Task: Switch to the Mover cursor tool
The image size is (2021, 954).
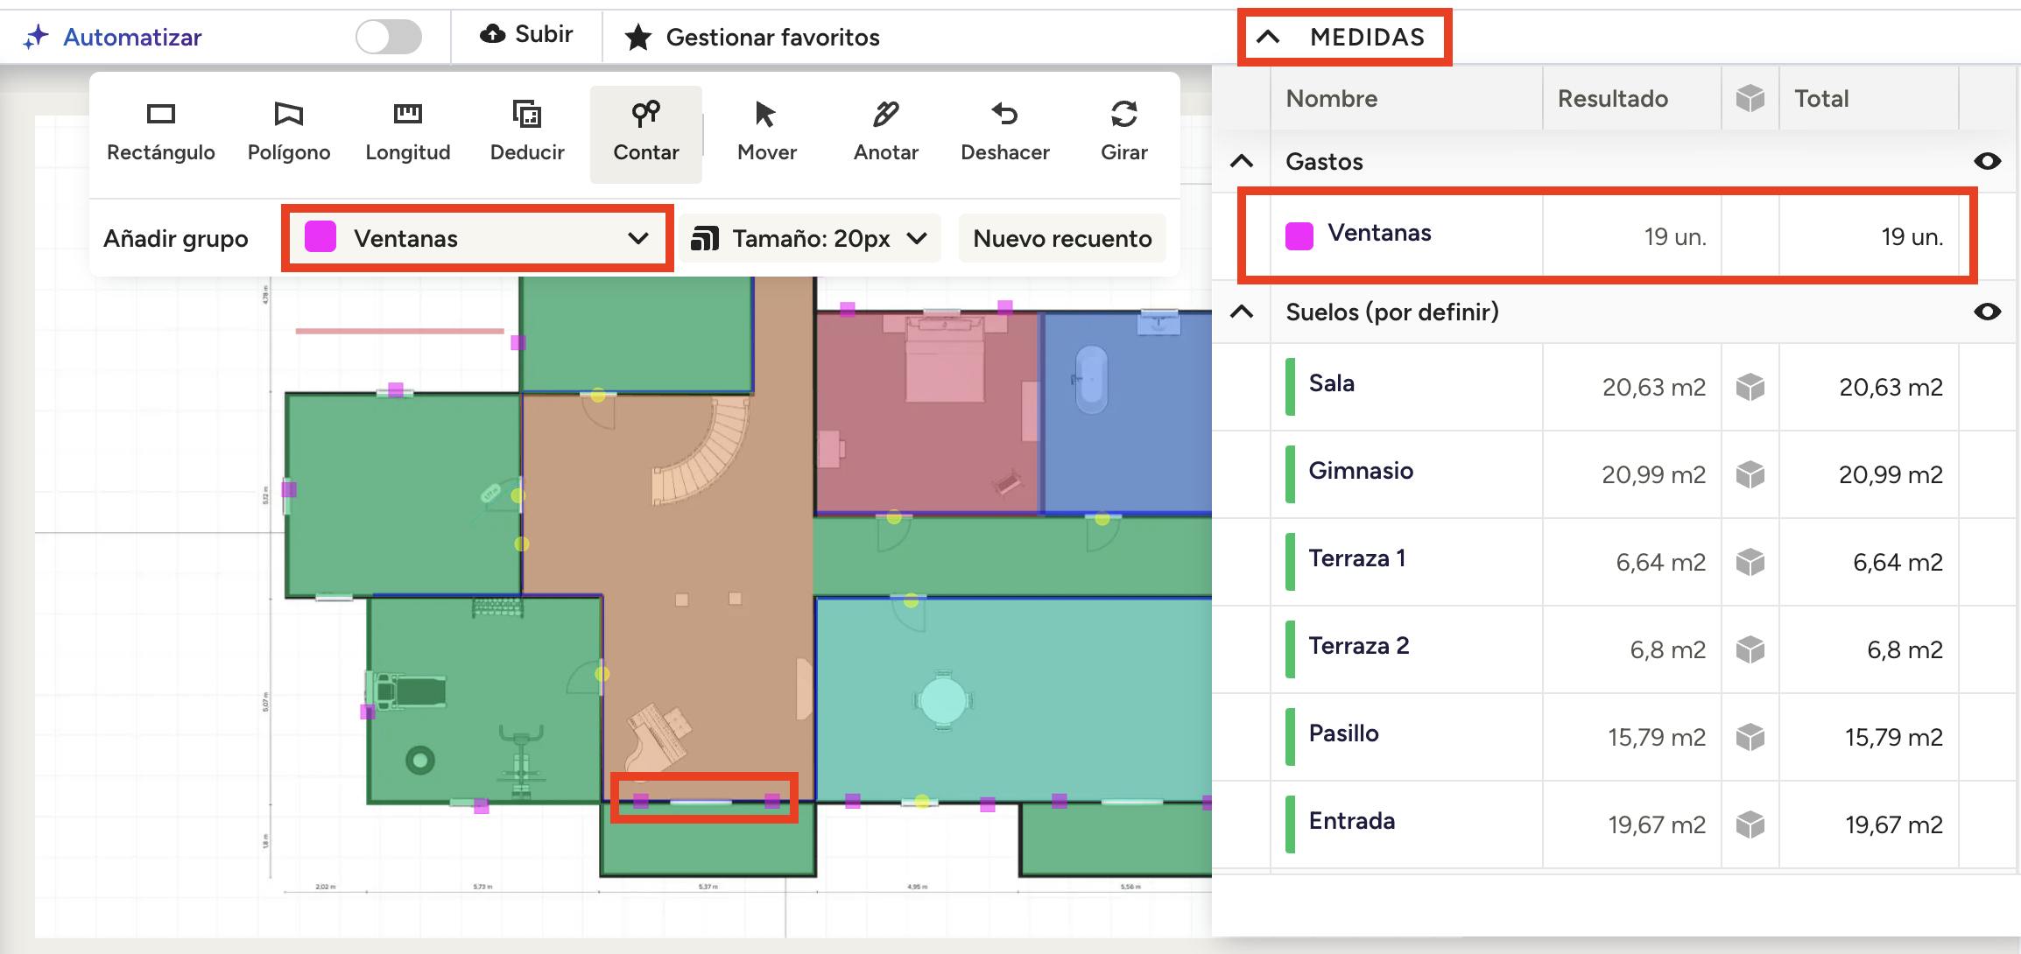Action: [766, 131]
